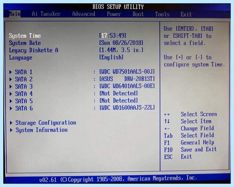Open the SATA 5 entry

pyautogui.click(x=24, y=101)
